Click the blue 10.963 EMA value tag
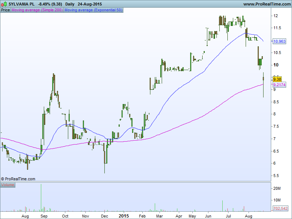The height and width of the screenshot is (219, 292). (x=279, y=42)
